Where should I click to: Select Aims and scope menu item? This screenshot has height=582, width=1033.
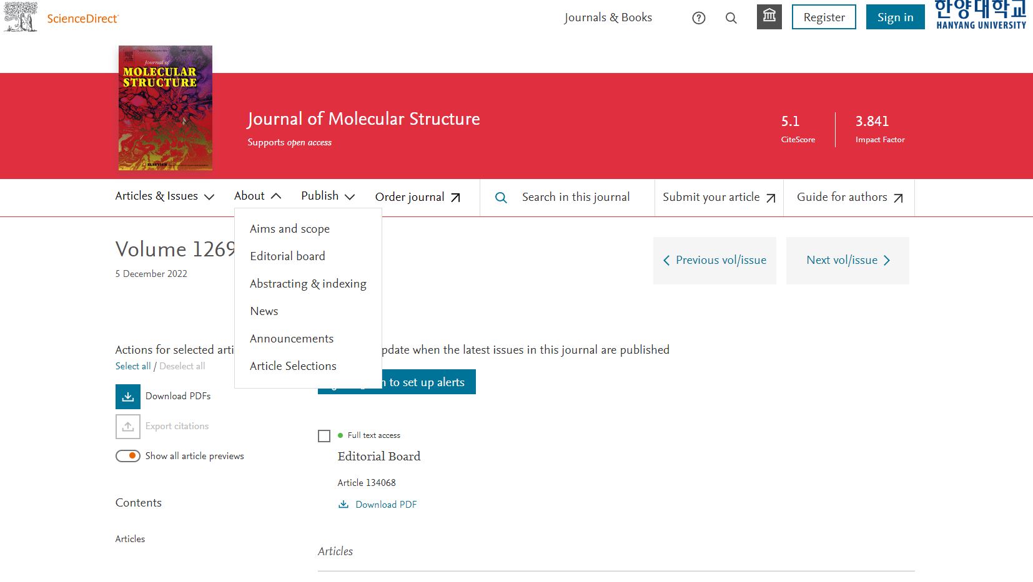(290, 229)
